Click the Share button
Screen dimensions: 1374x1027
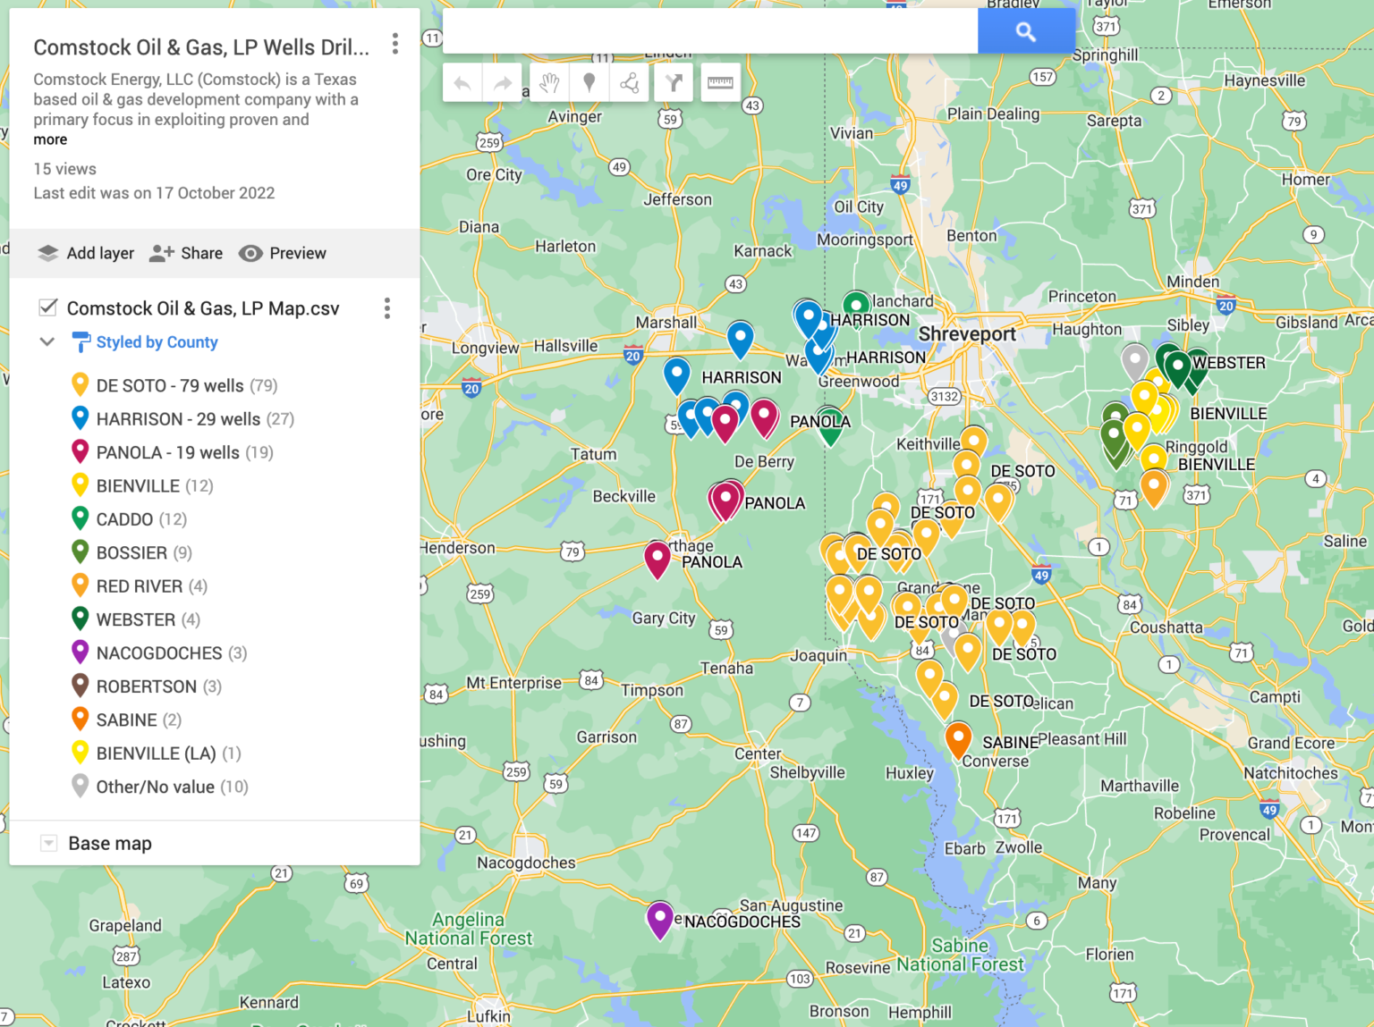point(186,253)
